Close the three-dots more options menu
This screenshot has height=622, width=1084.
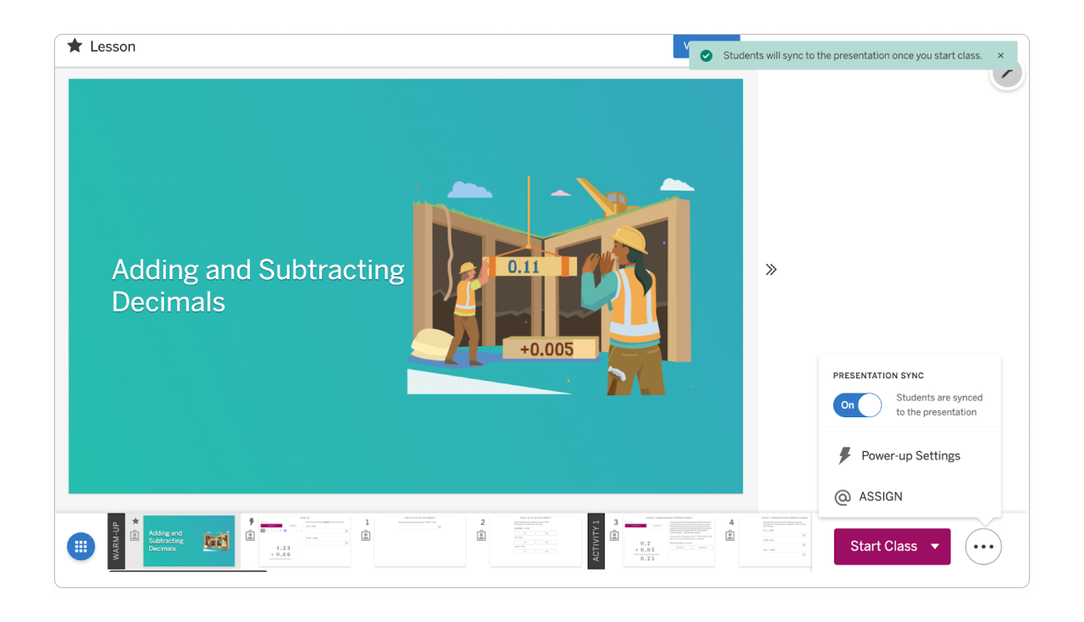(x=983, y=547)
